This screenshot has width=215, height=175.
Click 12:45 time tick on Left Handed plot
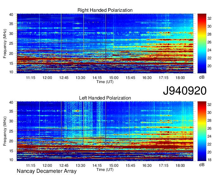64,165
